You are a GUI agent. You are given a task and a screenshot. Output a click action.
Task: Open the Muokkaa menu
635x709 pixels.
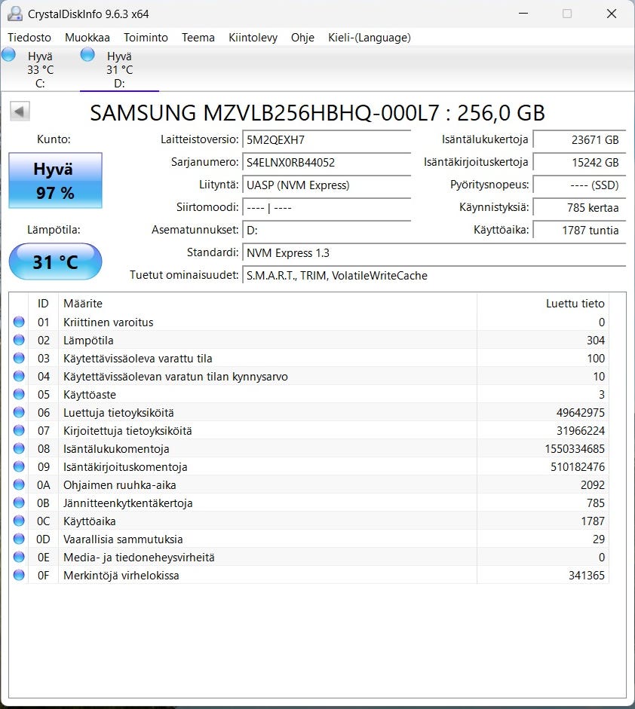[87, 37]
